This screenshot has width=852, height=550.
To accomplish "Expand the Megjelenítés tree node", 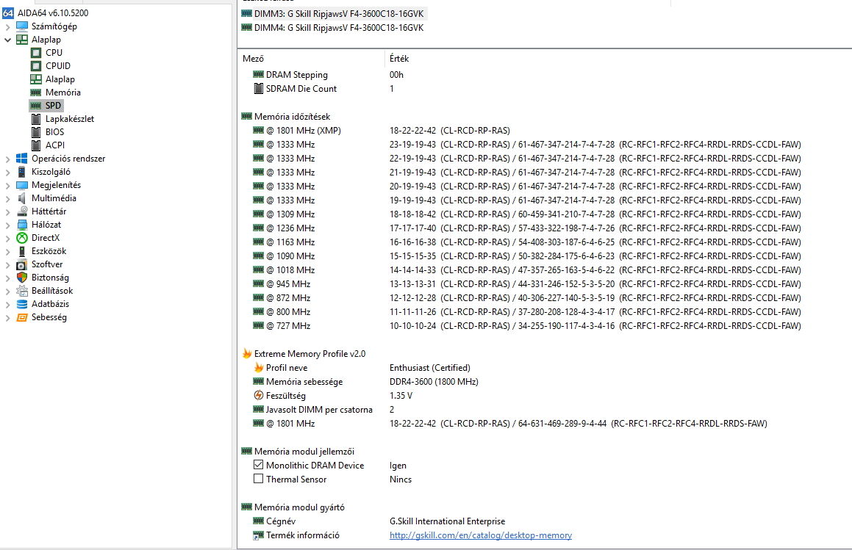I will coord(7,185).
